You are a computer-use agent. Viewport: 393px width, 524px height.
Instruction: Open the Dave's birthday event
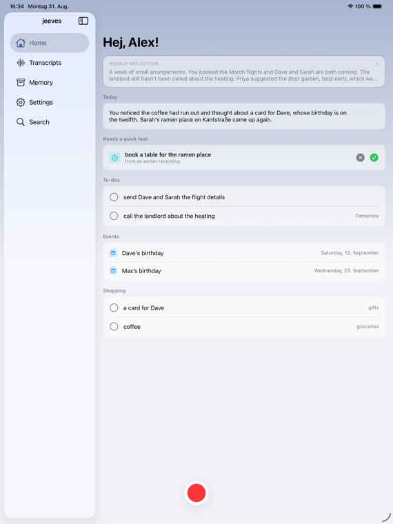click(244, 253)
